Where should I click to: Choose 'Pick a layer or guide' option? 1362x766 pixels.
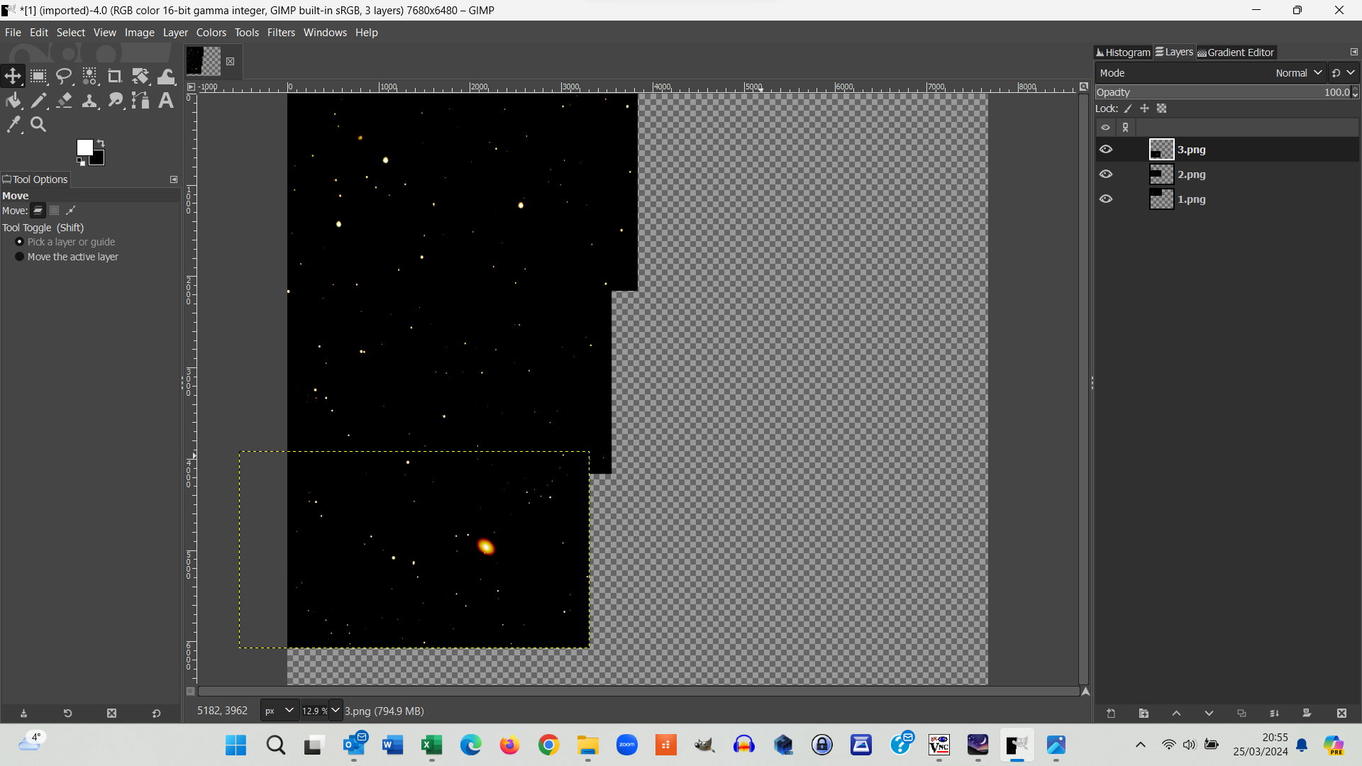coord(65,242)
